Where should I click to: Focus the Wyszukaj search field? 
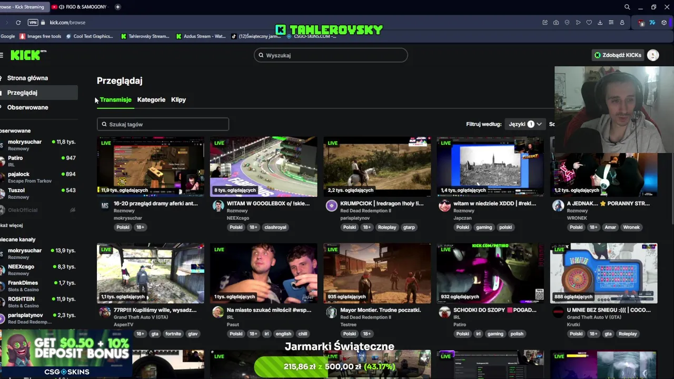[331, 55]
